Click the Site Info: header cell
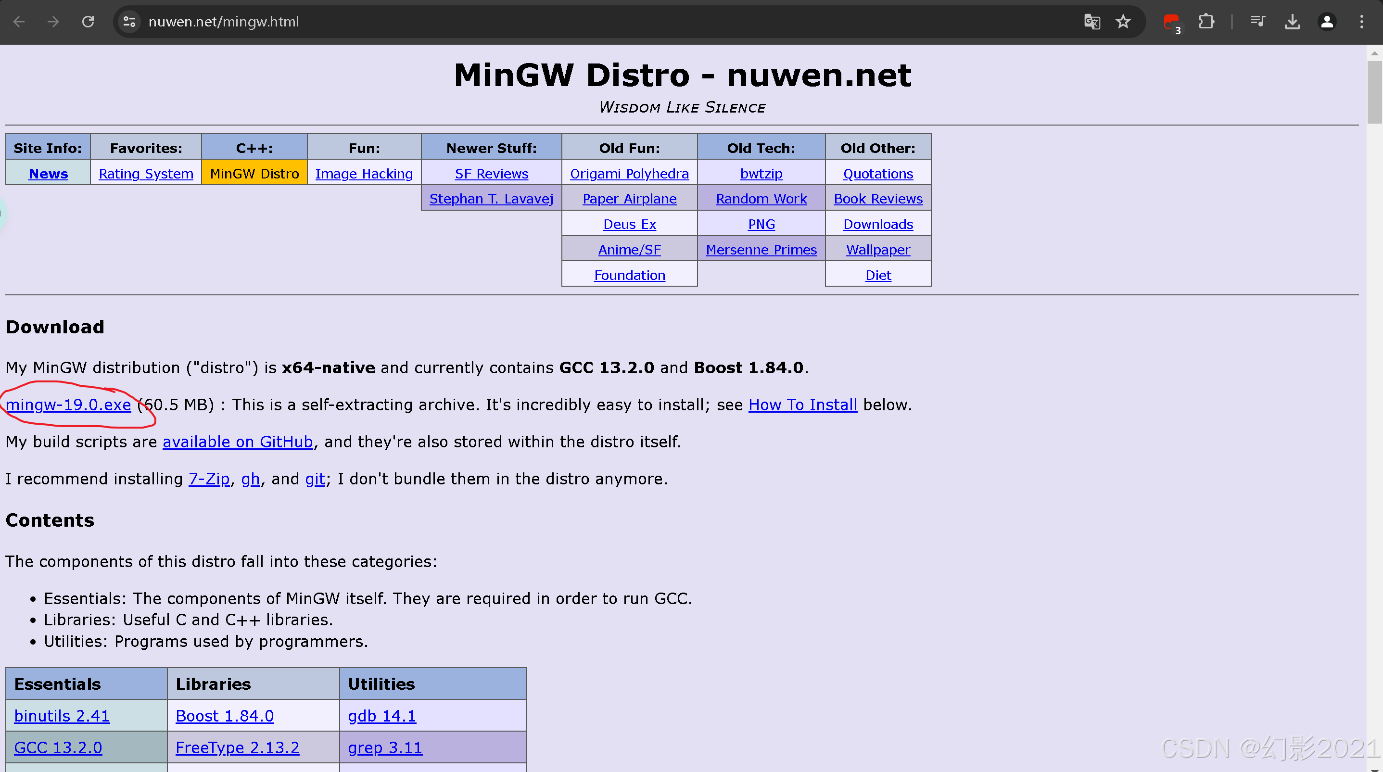The width and height of the screenshot is (1383, 772). coord(48,148)
